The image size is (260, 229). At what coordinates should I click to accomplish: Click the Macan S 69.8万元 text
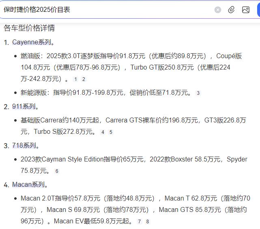point(73,209)
